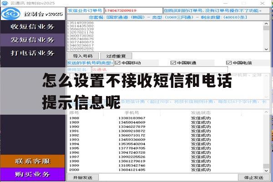This screenshot has width=273, height=182.
Task: Click number 13514939386 in import list
Action: click(x=80, y=23)
